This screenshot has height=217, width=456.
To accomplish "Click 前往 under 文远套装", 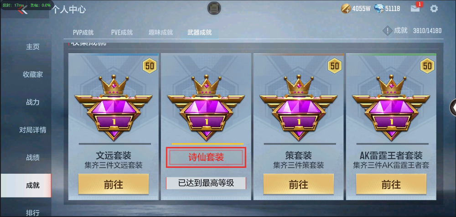I will point(114,184).
